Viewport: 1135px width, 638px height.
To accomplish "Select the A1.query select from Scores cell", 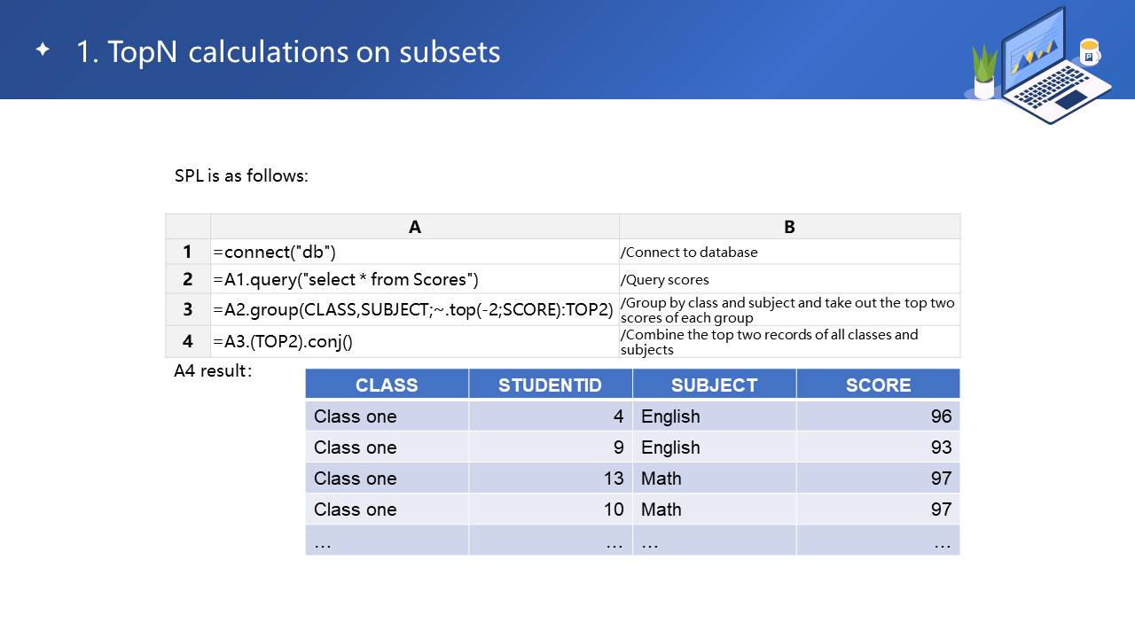I will pos(414,279).
